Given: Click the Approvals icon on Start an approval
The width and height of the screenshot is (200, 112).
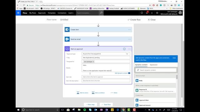Looking at the screenshot, I should [67, 49].
